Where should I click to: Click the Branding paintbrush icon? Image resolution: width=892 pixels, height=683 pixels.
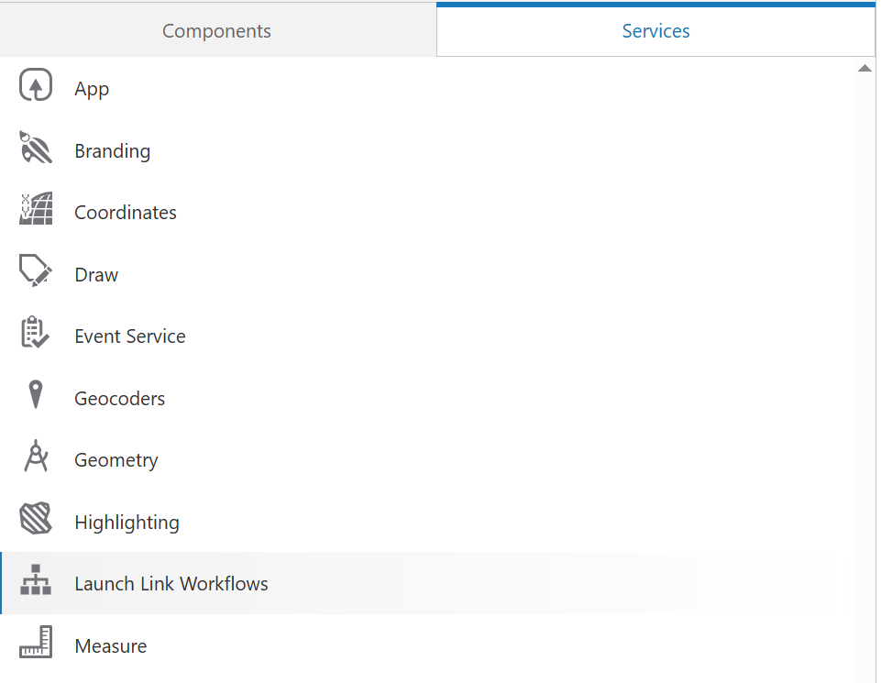(x=36, y=149)
